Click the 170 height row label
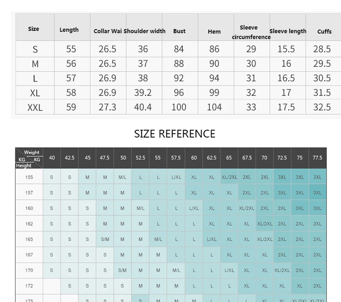Viewport: 341px width, 302px height. click(29, 270)
